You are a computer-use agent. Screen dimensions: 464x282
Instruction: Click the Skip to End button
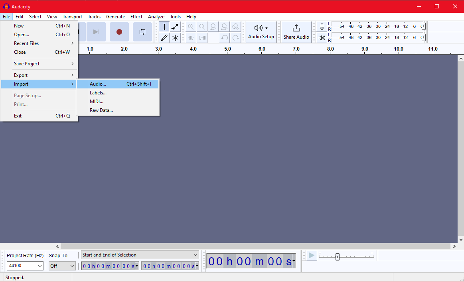(96, 32)
